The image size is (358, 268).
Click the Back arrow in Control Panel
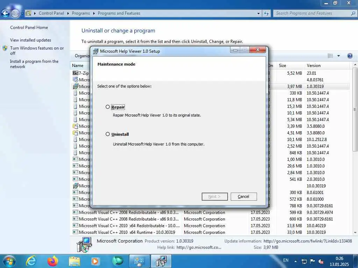click(6, 14)
